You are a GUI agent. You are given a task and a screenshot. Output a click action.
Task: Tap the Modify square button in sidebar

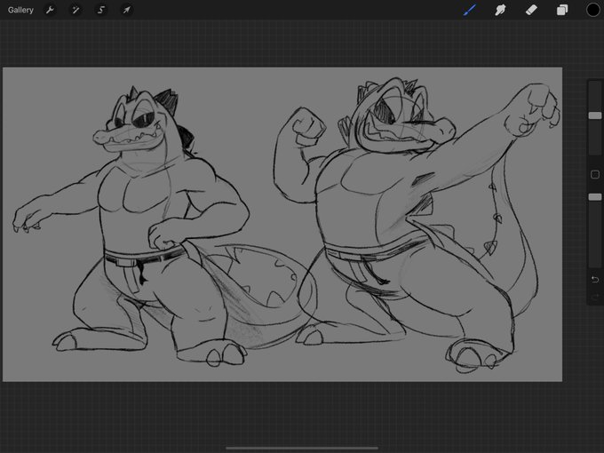595,174
